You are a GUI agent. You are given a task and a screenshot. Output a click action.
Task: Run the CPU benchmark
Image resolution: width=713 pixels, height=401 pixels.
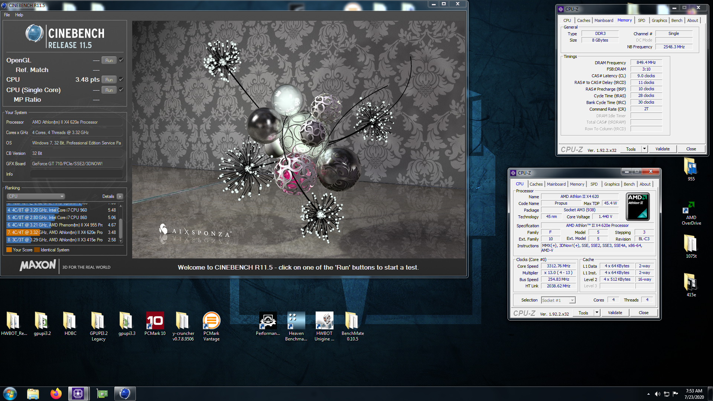tap(109, 79)
